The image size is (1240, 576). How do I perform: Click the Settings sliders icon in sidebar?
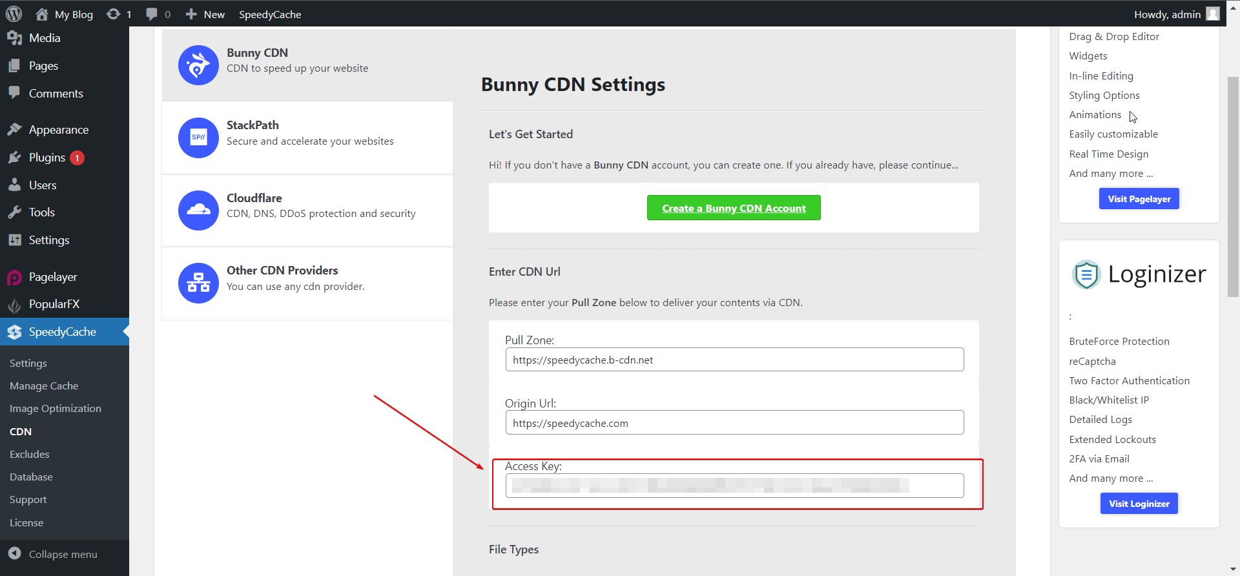14,240
